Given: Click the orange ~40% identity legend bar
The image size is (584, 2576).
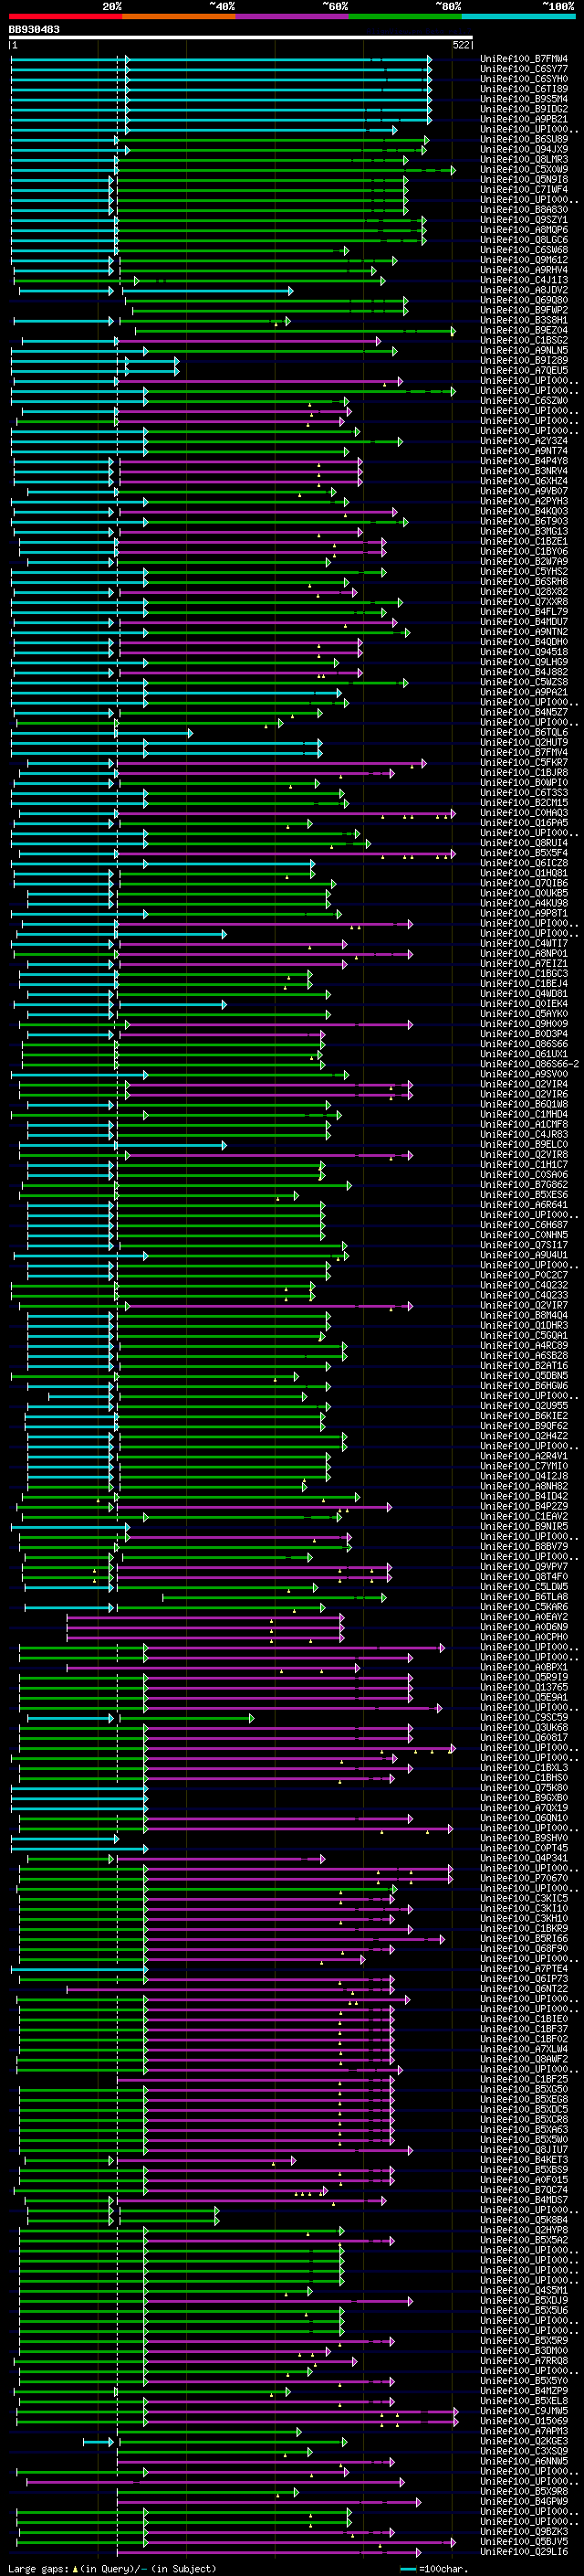Looking at the screenshot, I should [x=179, y=16].
